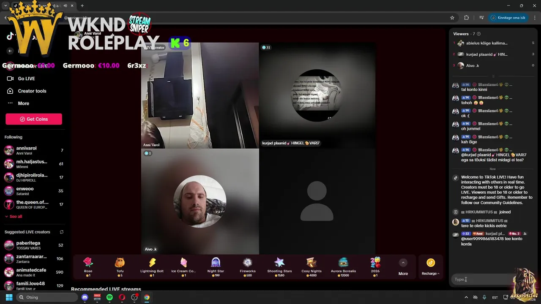Viewport: 541px width, 304px height.
Task: Send the Lightning Bolt gift
Action: click(152, 267)
